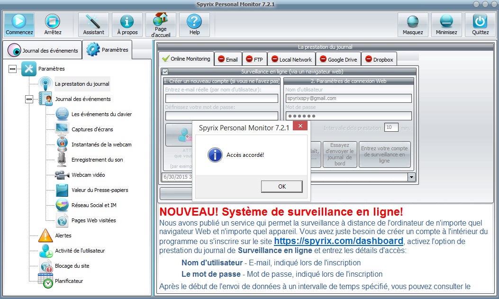Click the e-mail réelle input field
Image resolution: width=499 pixels, height=299 pixels.
pos(221,98)
